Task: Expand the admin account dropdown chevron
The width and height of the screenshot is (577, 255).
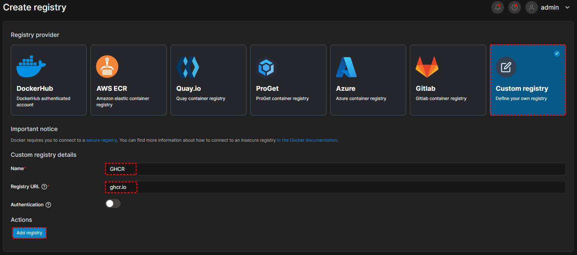Action: 567,7
